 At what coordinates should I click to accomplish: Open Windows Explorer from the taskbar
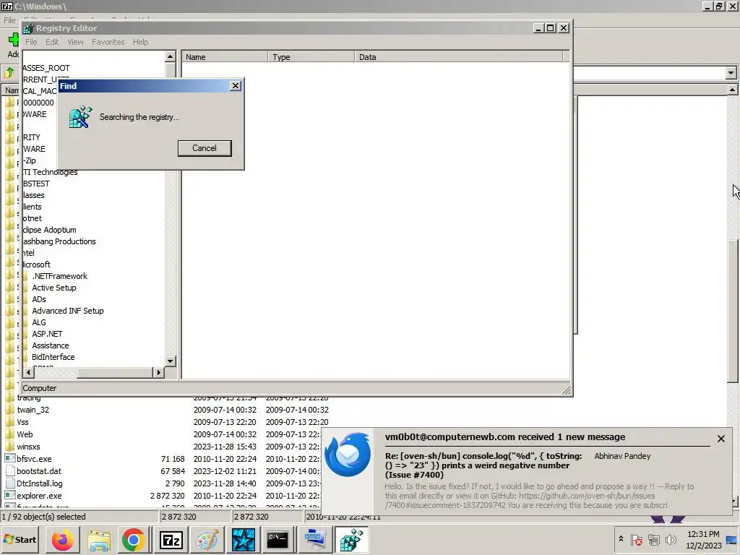tap(98, 540)
